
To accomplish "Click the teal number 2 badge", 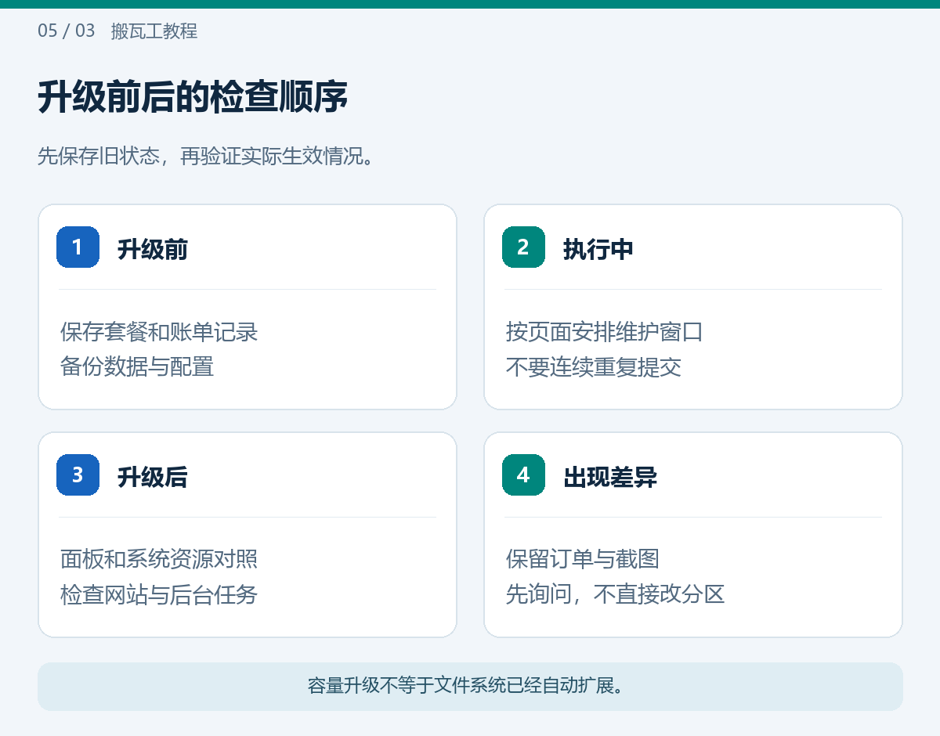I will (523, 247).
